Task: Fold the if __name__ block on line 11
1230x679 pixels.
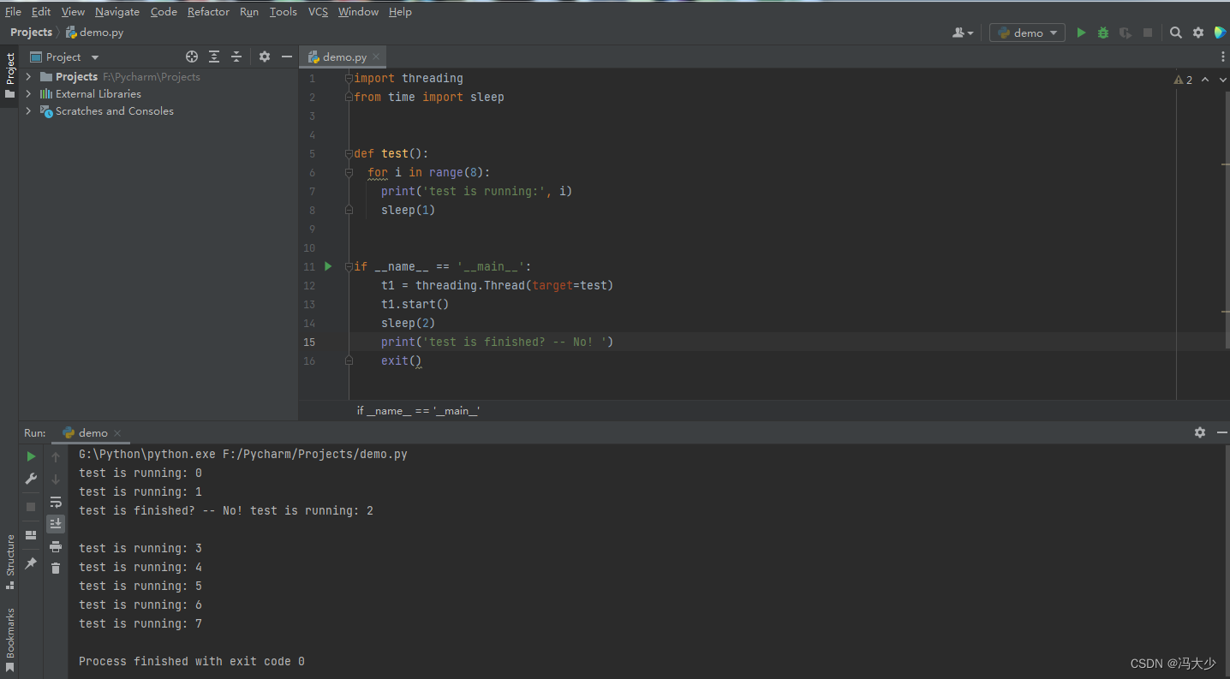Action: point(349,266)
